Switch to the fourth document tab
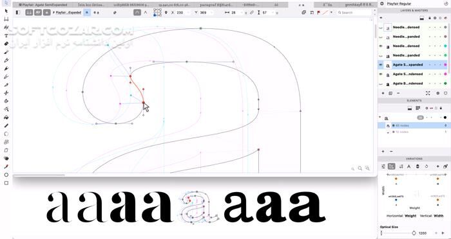Image resolution: width=451 pixels, height=239 pixels. 174,5
